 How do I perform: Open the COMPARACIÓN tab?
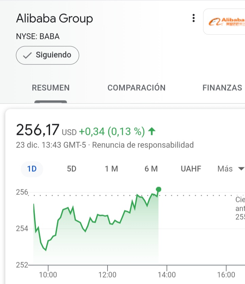136,88
